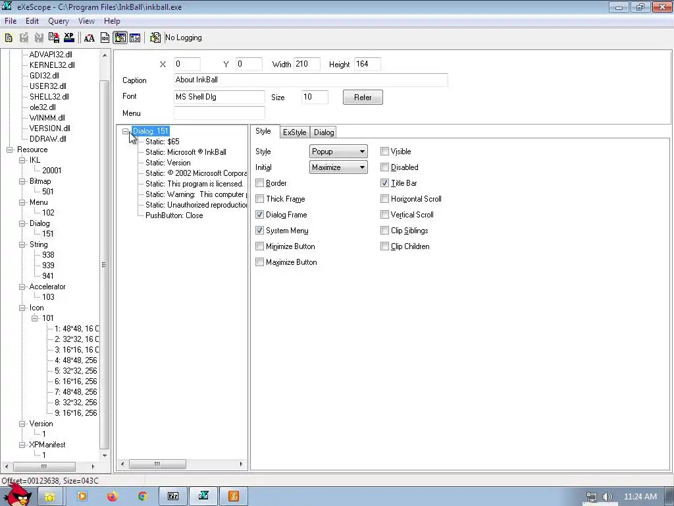Switch to 7-Zip in the taskbar
674x506 pixels.
(x=173, y=497)
